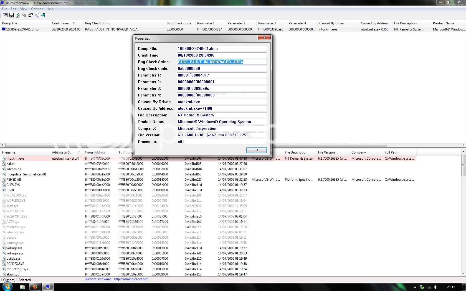This screenshot has width=466, height=291.
Task: Sort by Product Name column header
Action: (448, 23)
